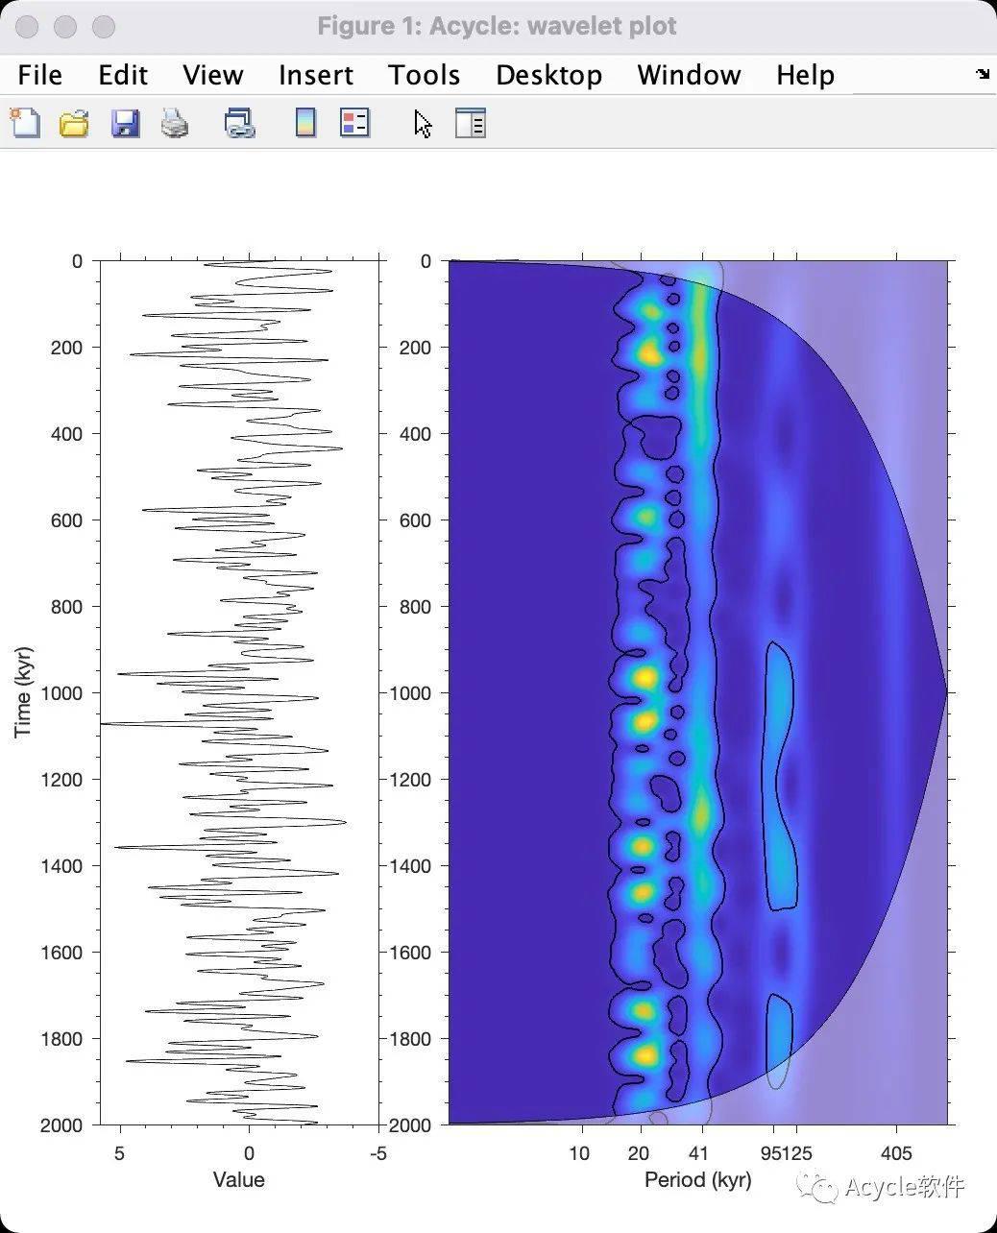The width and height of the screenshot is (997, 1233).
Task: Open the View menu
Action: [212, 74]
